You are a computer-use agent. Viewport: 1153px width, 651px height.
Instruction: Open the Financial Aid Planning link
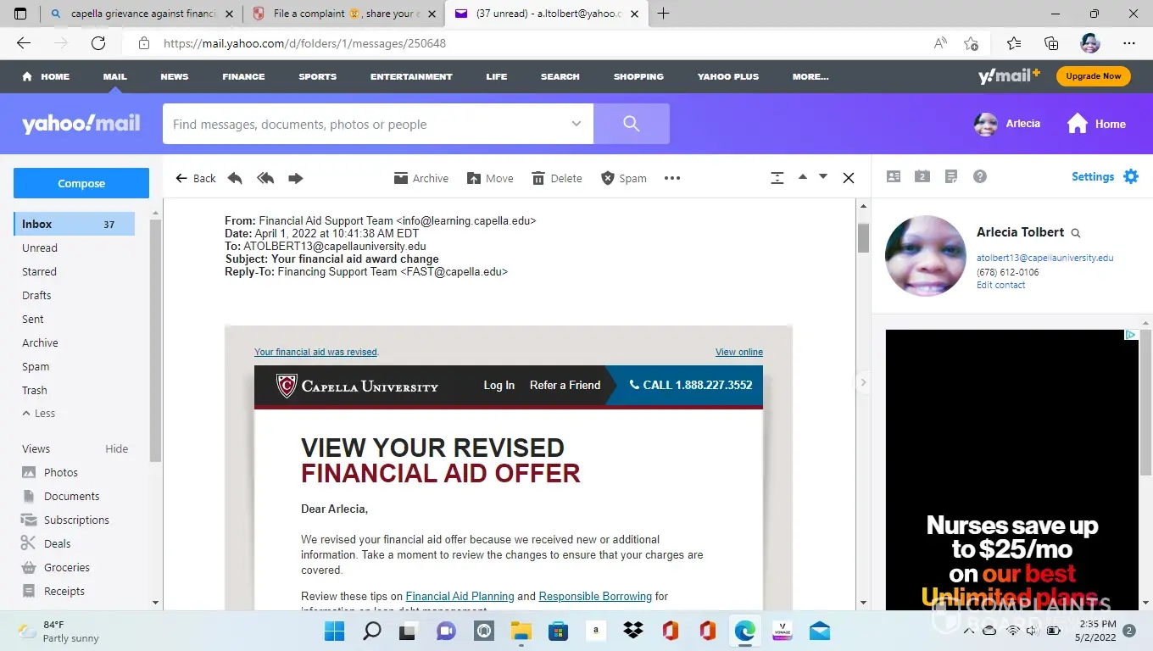click(460, 596)
